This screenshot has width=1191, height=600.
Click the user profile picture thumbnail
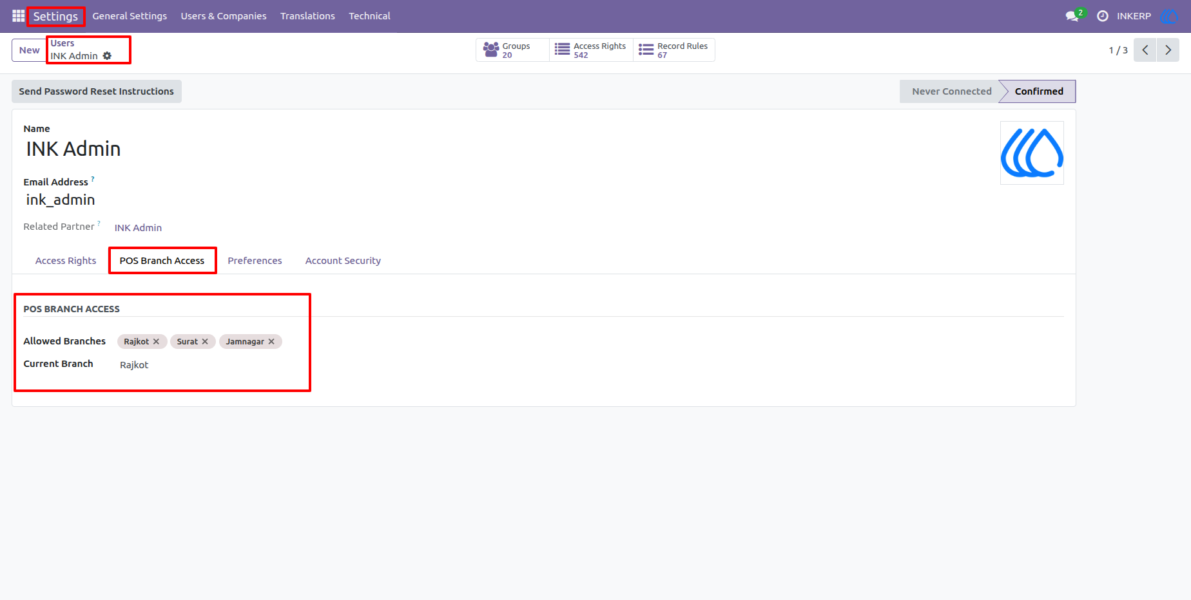click(x=1032, y=153)
